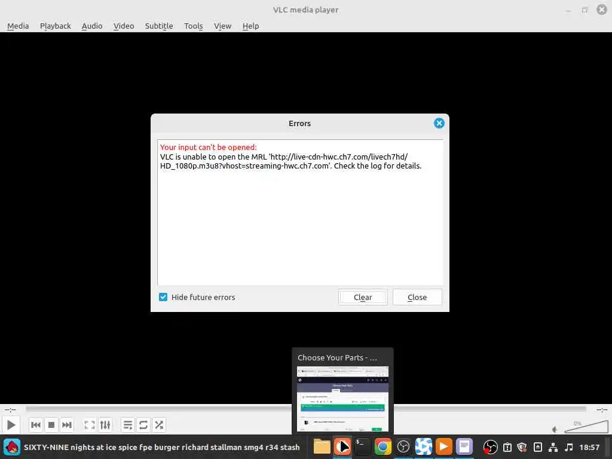
Task: Click the error text message area
Action: pyautogui.click(x=300, y=212)
